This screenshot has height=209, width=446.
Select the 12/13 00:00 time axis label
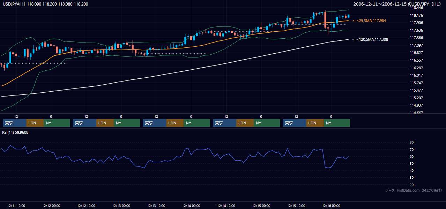[121, 206]
